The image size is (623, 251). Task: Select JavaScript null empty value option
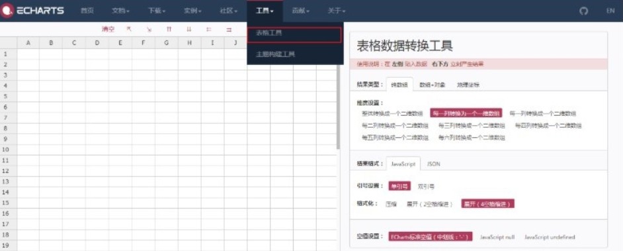(x=497, y=236)
